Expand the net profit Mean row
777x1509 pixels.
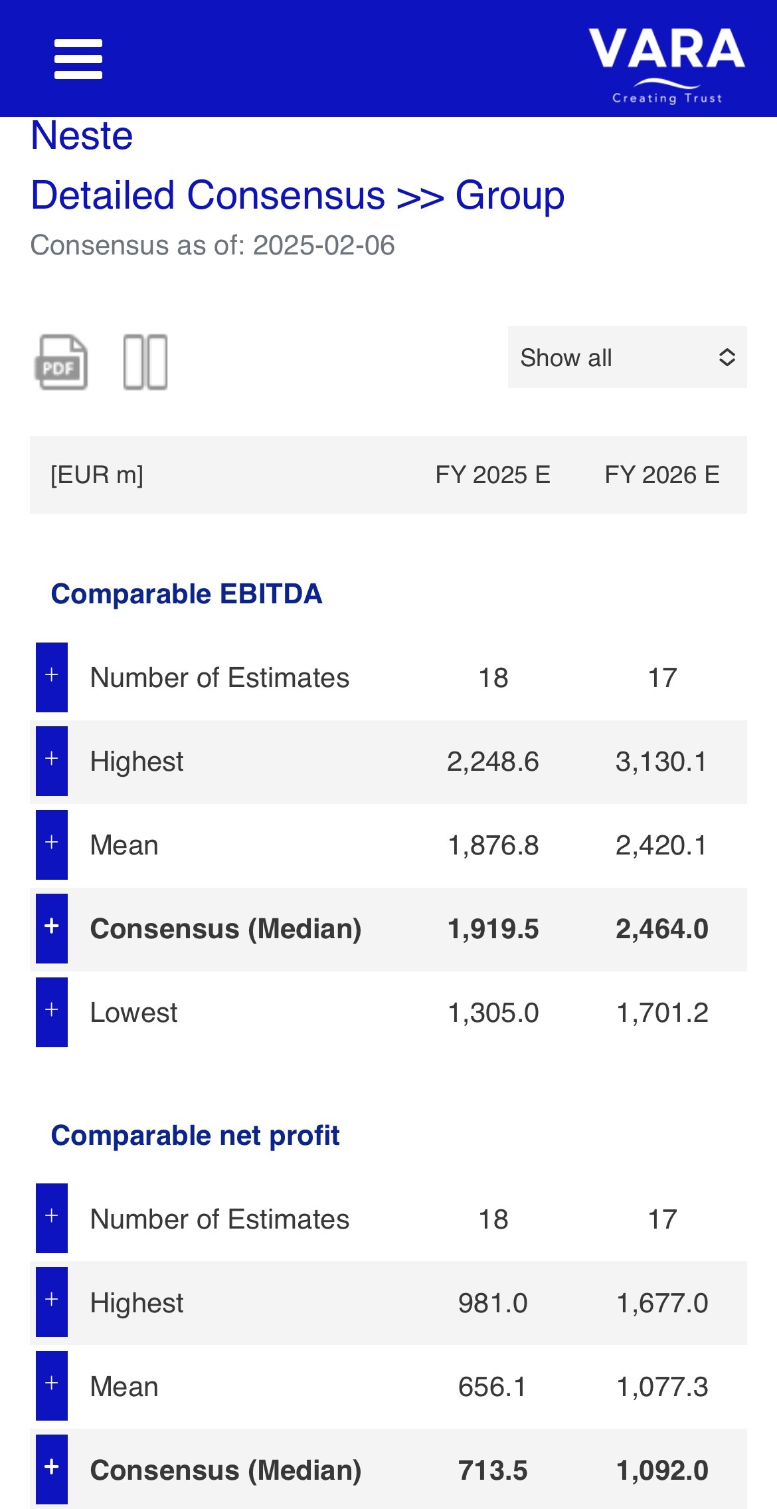[x=52, y=1385]
